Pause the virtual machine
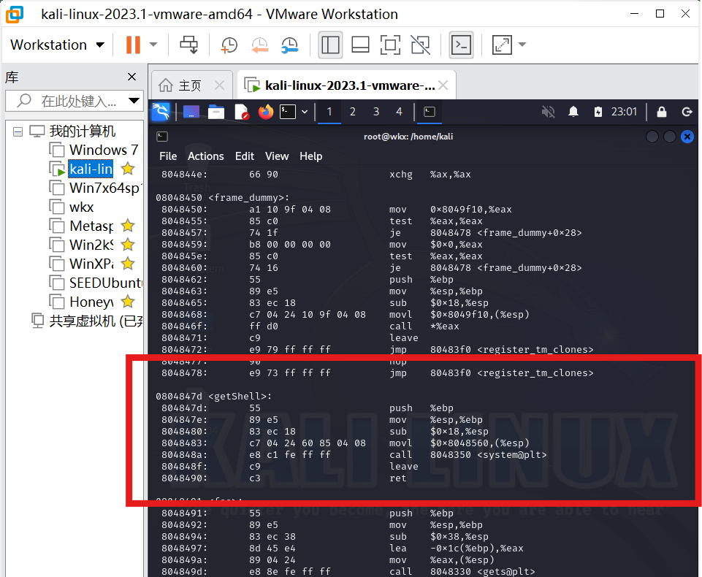702x577 pixels. click(133, 45)
